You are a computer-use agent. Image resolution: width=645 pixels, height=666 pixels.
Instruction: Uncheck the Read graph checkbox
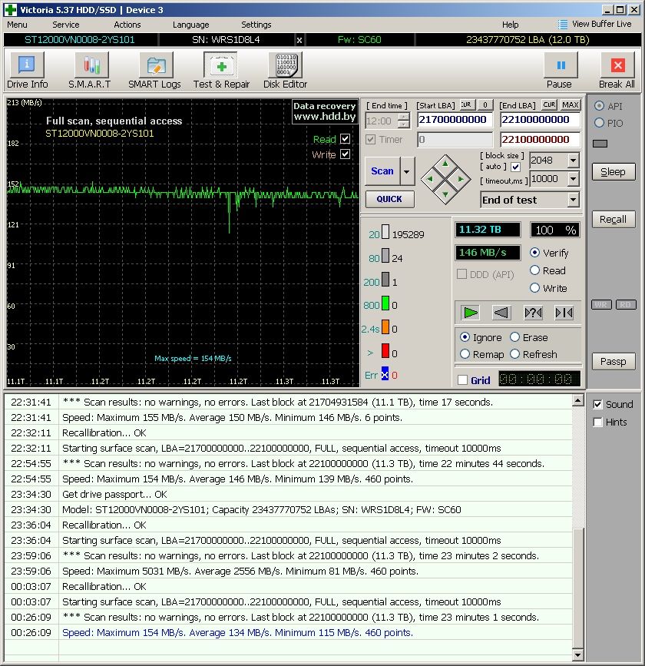pos(345,139)
